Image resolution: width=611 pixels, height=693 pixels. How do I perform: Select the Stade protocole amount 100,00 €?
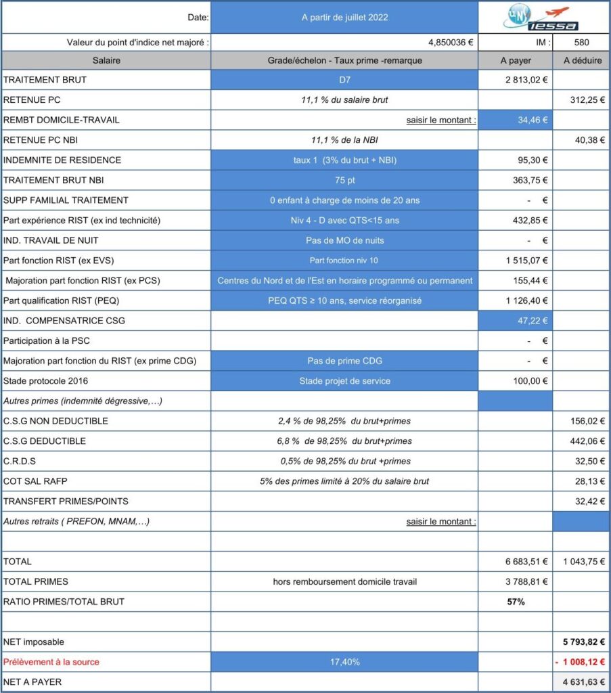530,381
